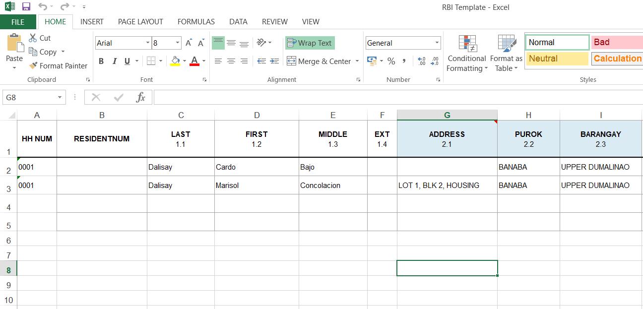This screenshot has width=643, height=309.
Task: Switch to the INSERT tab
Action: (x=92, y=22)
